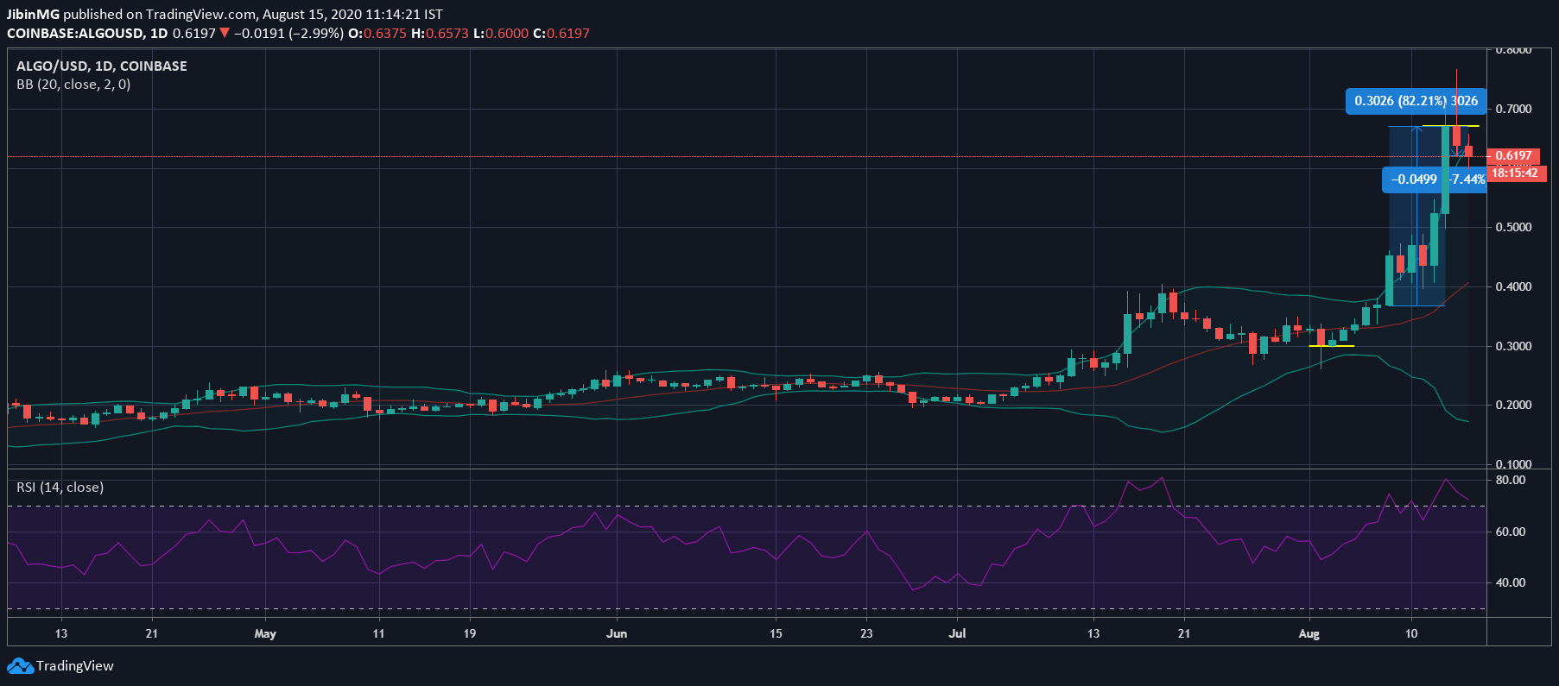
Task: Click the red down-arrow beside 0.6197
Action: click(225, 34)
